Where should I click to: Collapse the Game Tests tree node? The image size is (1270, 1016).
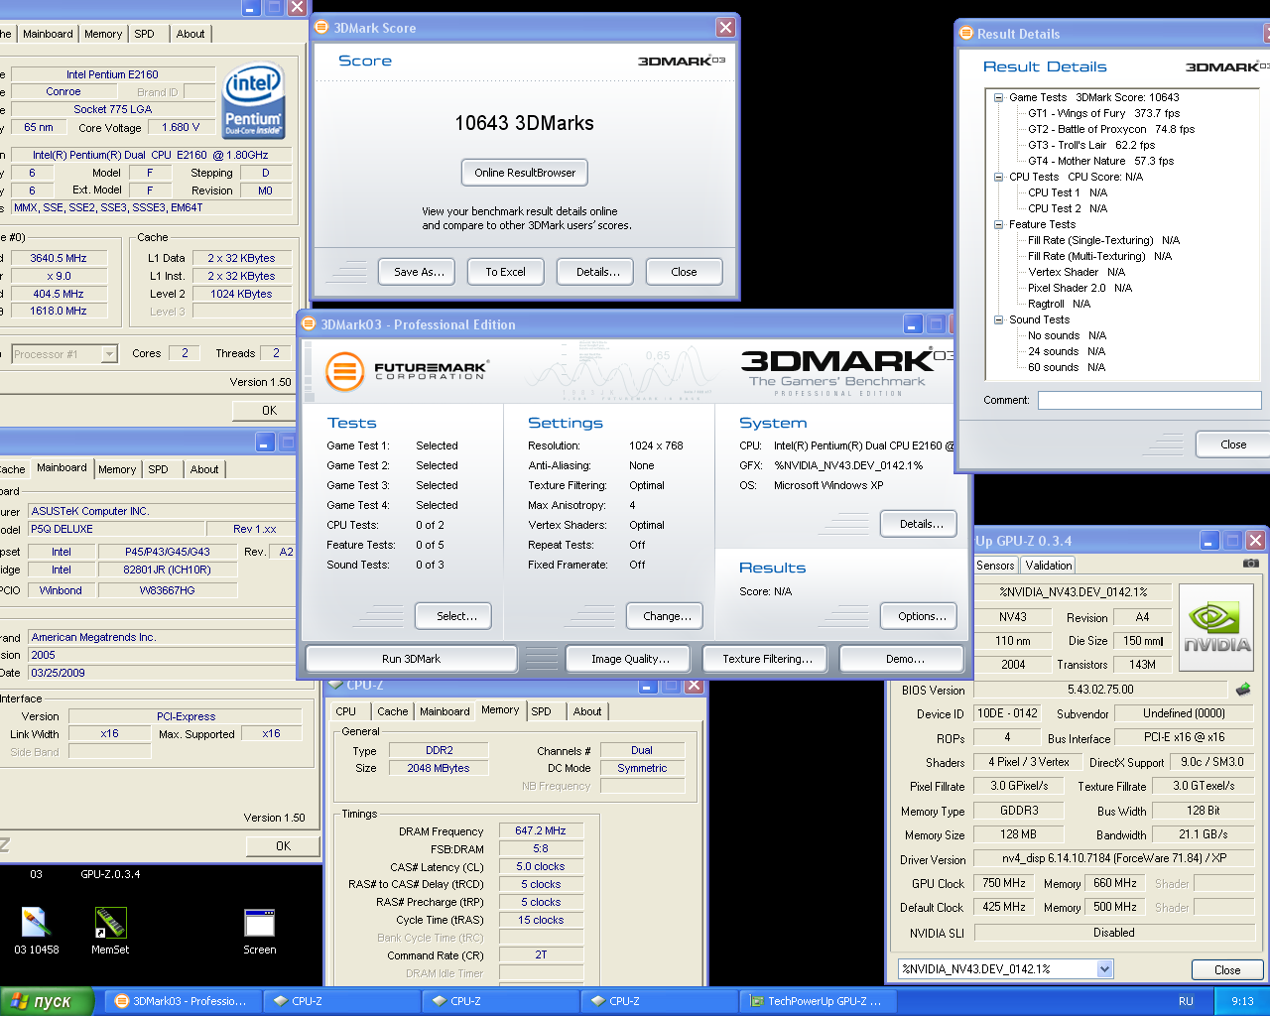pos(998,97)
